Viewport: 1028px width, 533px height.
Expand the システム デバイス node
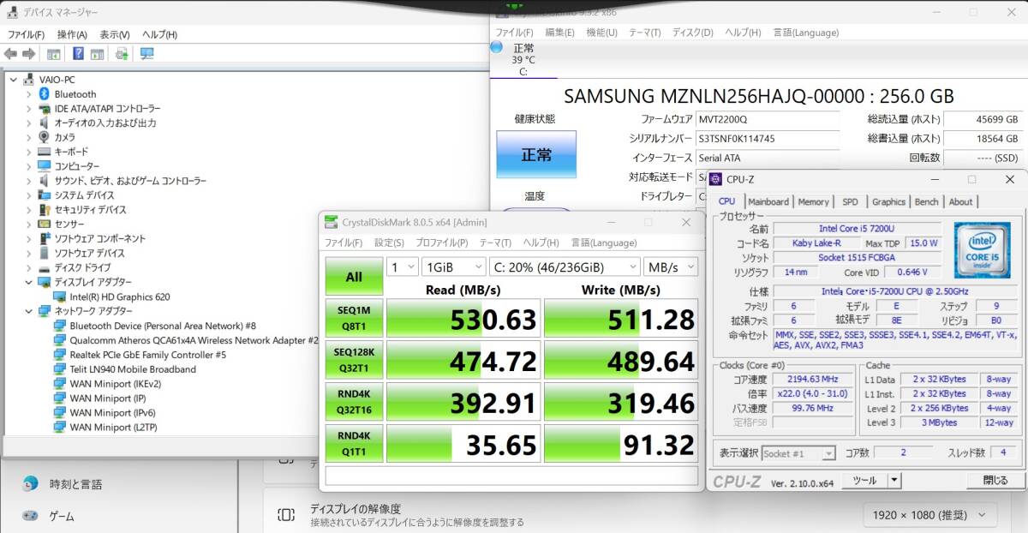click(x=28, y=195)
